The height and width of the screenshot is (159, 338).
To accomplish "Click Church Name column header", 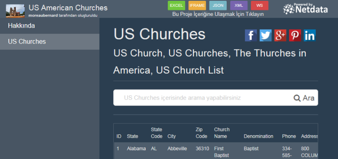I will 222,133.
